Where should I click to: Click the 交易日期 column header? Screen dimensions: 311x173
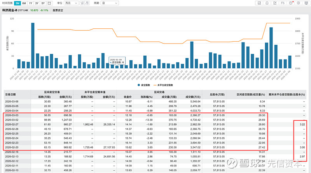click(10, 94)
